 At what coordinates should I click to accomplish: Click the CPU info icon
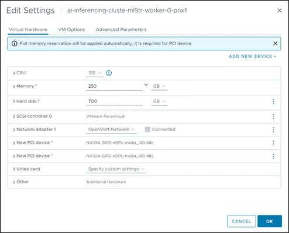(x=109, y=73)
